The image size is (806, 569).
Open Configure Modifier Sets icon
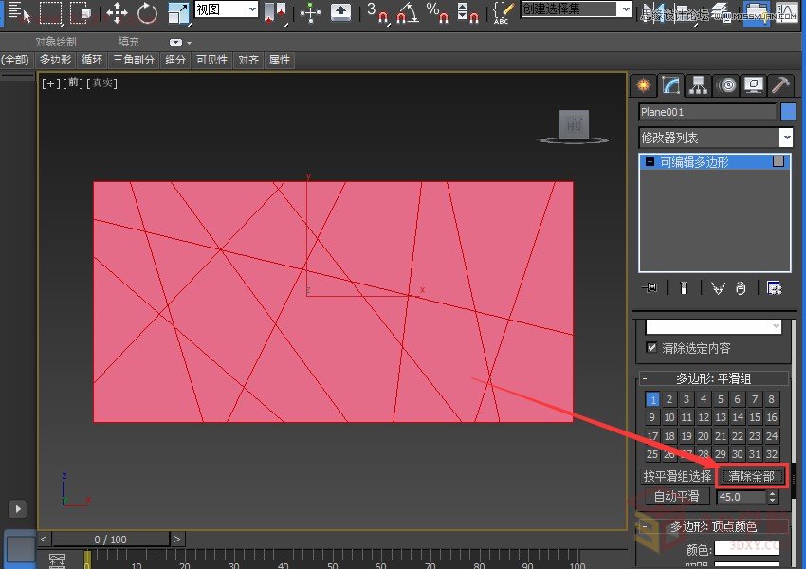[x=773, y=287]
